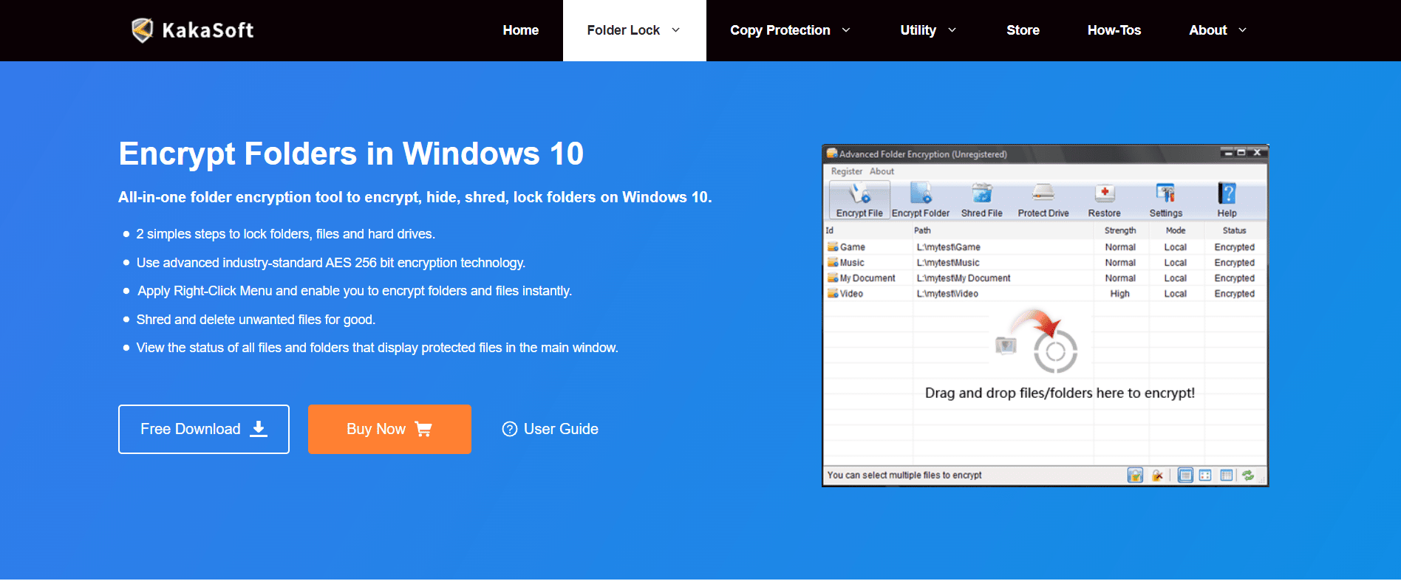Screen dimensions: 1401x581
Task: Open the How-Tos page
Action: pos(1114,30)
